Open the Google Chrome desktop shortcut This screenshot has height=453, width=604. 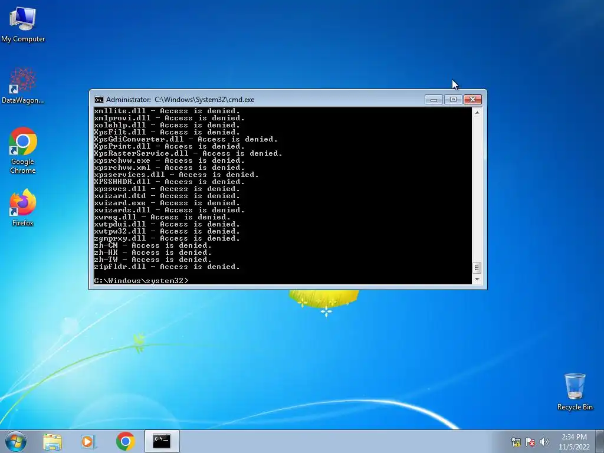click(23, 150)
